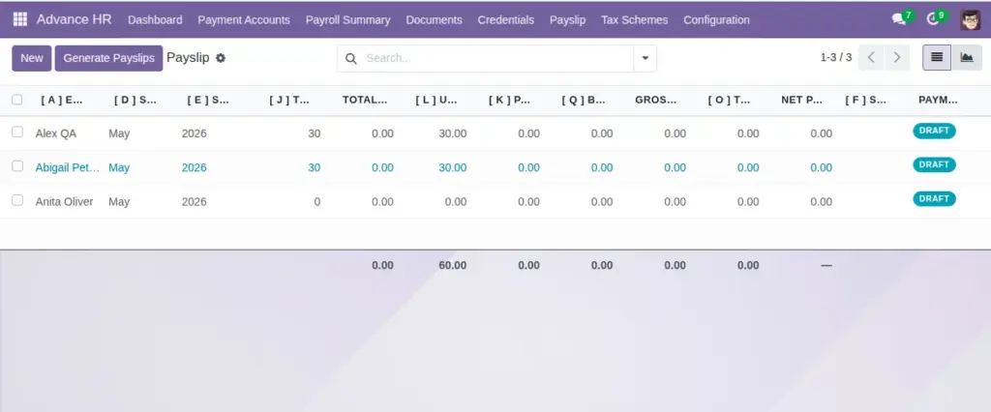The width and height of the screenshot is (991, 412).
Task: Select the Alex QA row checkbox
Action: click(17, 132)
